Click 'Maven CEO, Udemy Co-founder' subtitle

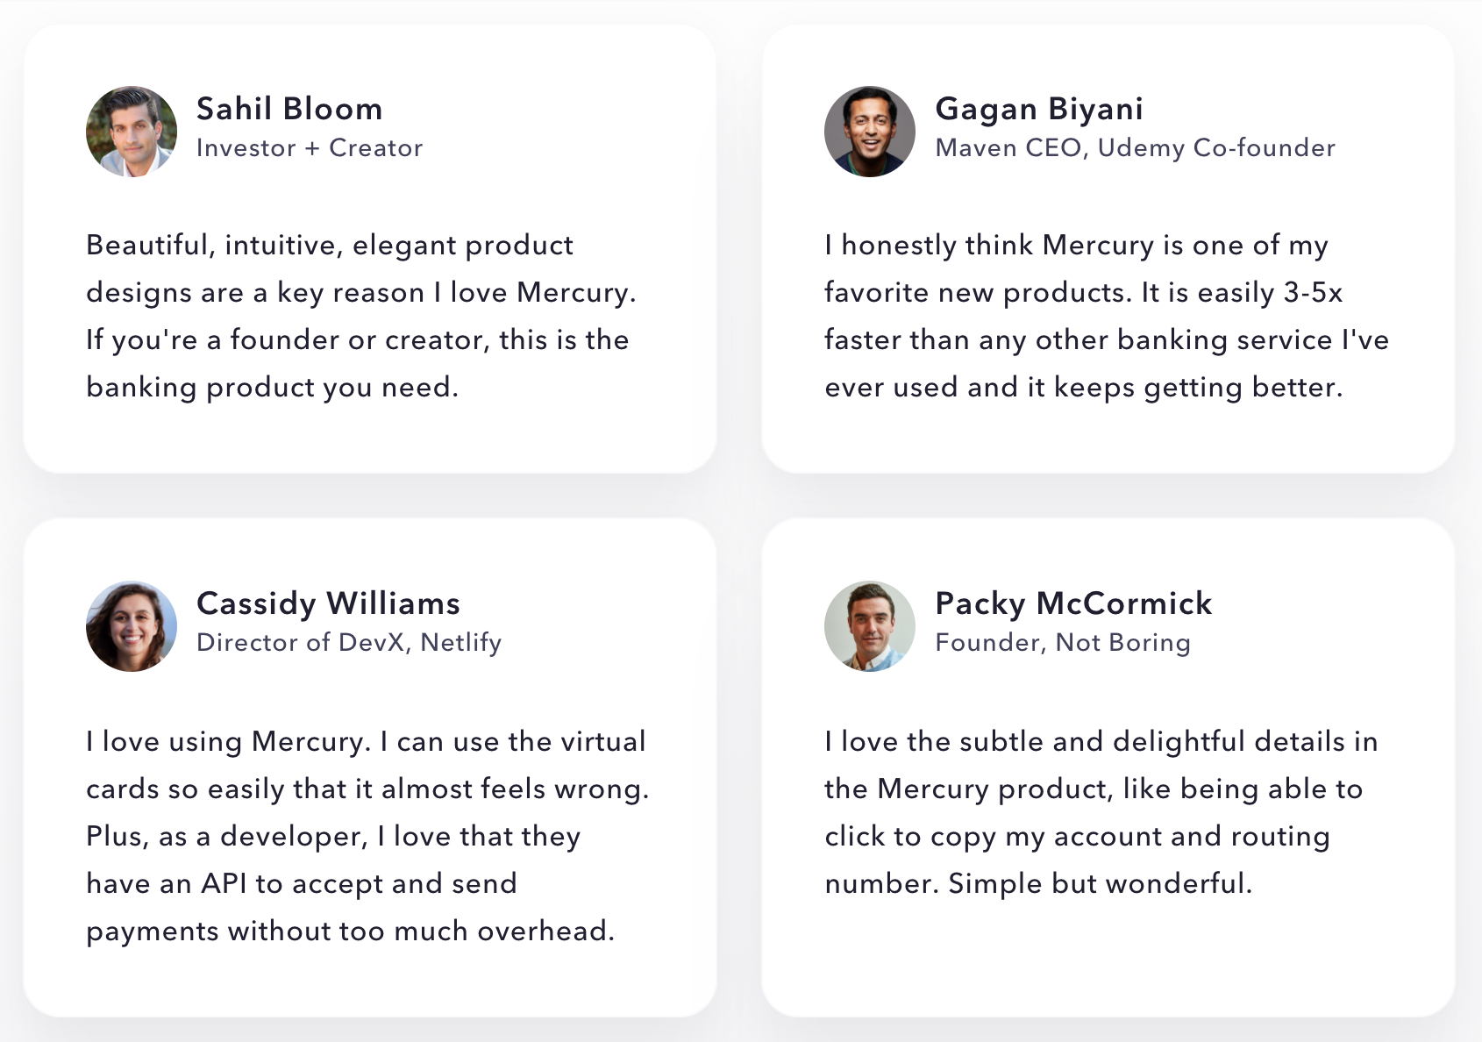point(1136,148)
